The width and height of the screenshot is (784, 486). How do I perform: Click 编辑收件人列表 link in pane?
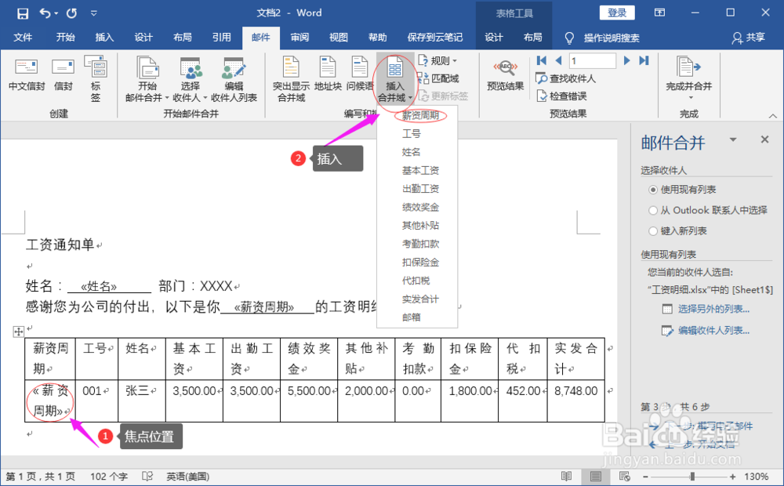point(713,331)
